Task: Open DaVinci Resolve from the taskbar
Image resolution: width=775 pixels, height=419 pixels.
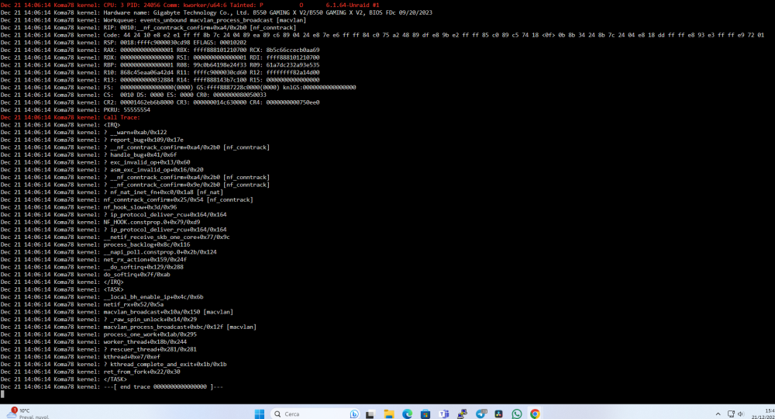Action: [498, 414]
